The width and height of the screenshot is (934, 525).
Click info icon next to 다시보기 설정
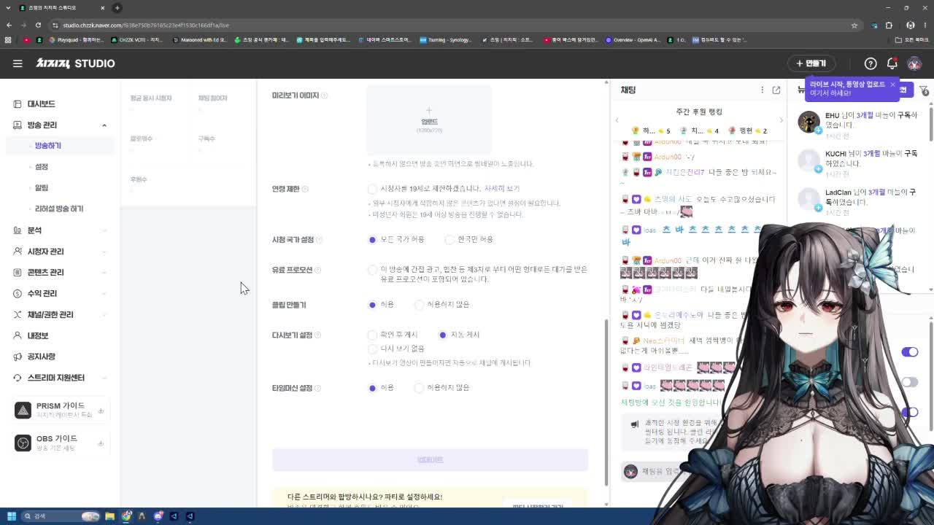pyautogui.click(x=317, y=335)
